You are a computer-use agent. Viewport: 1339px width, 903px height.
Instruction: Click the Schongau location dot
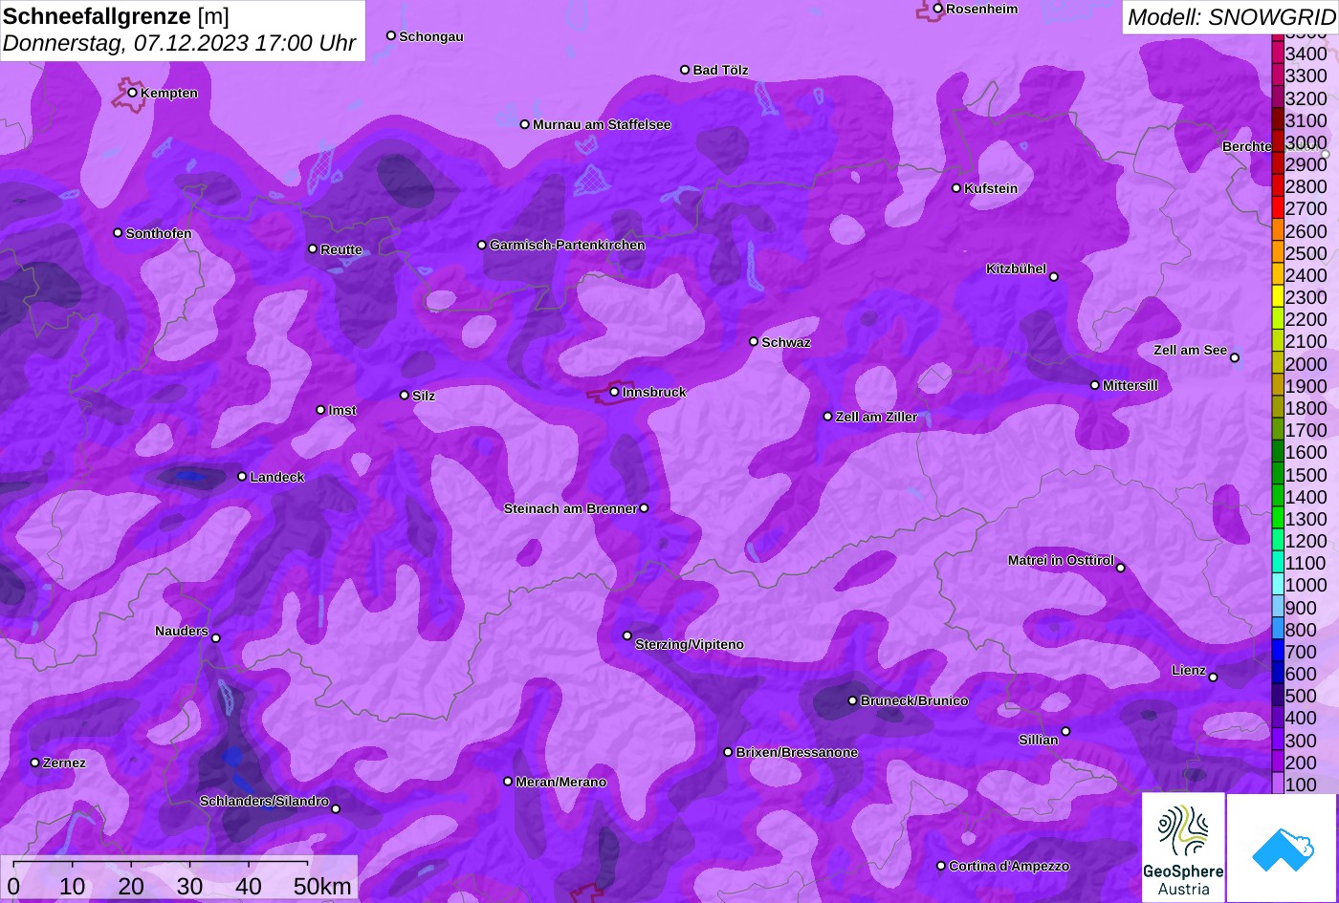391,35
